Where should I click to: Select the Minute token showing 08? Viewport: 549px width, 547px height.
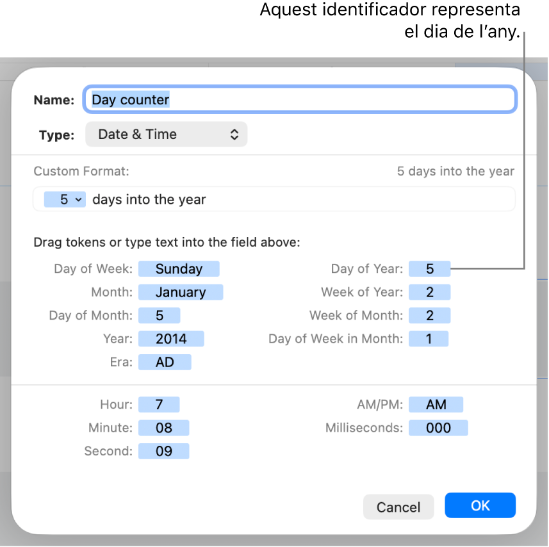pyautogui.click(x=163, y=427)
